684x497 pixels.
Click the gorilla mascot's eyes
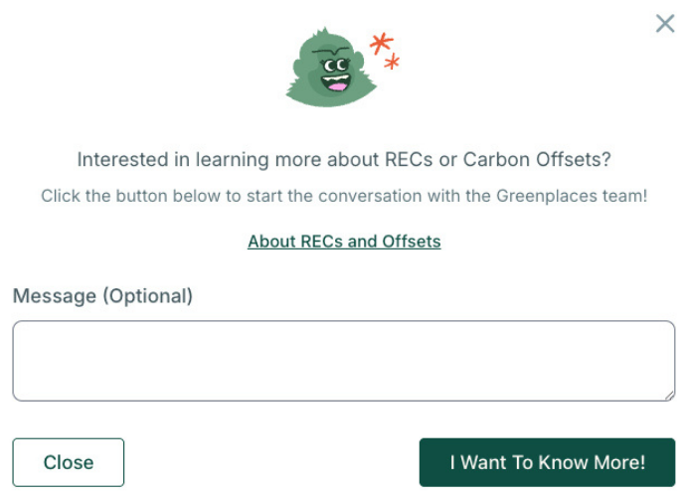pos(335,66)
